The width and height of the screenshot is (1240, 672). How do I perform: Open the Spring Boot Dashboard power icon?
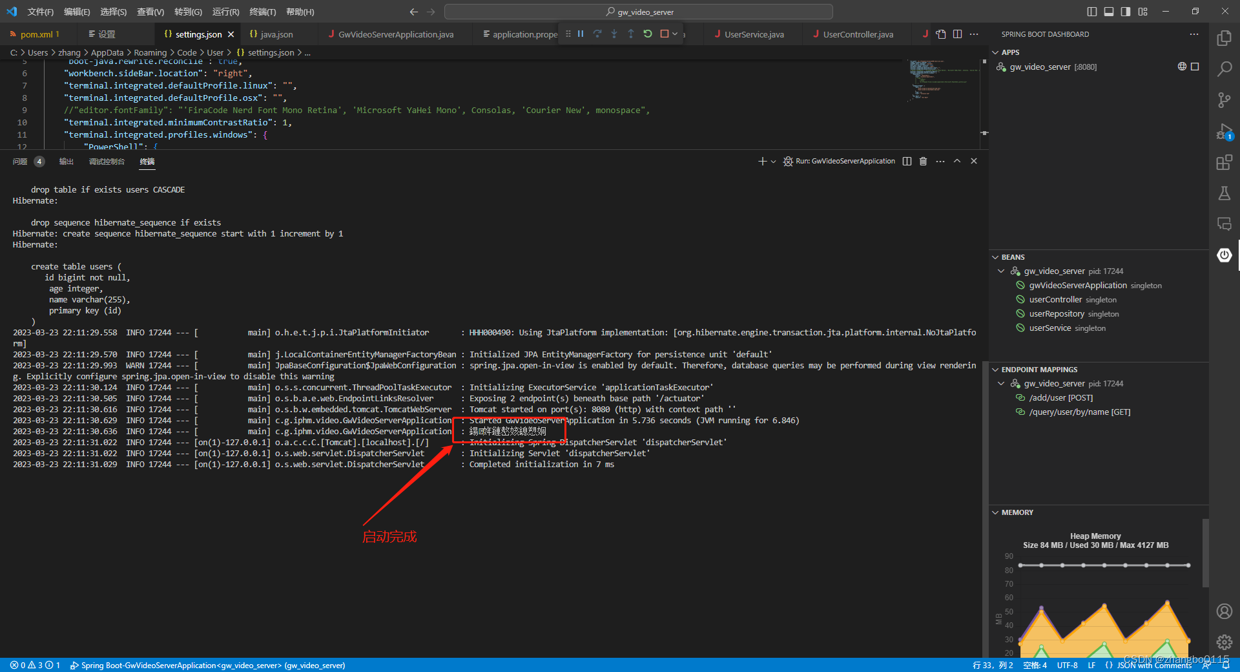(x=1224, y=255)
